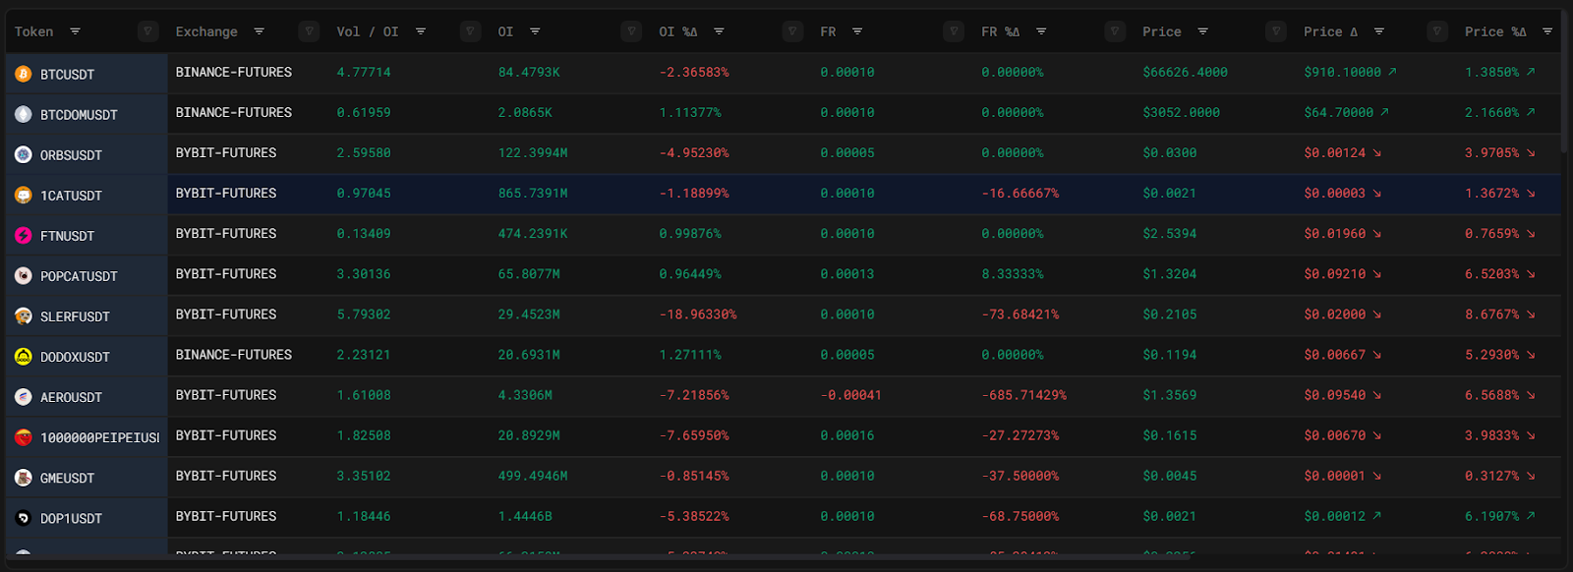Click the FR %Δ value 8.33333%
This screenshot has height=572, width=1573.
pos(1013,274)
